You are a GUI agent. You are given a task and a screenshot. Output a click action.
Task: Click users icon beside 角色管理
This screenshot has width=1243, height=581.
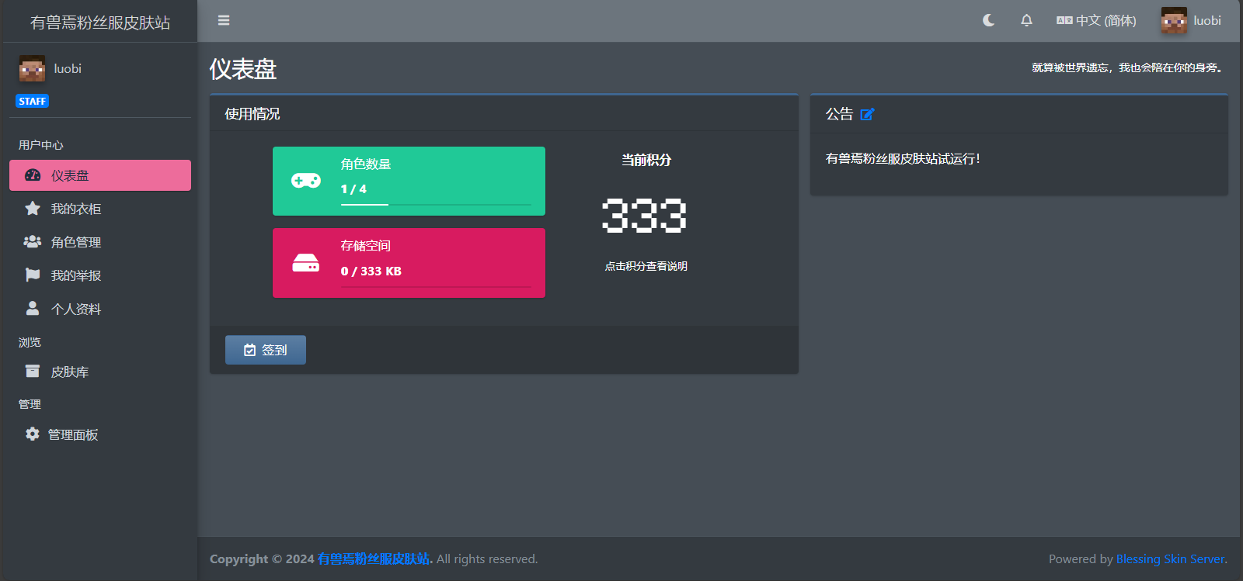(33, 241)
